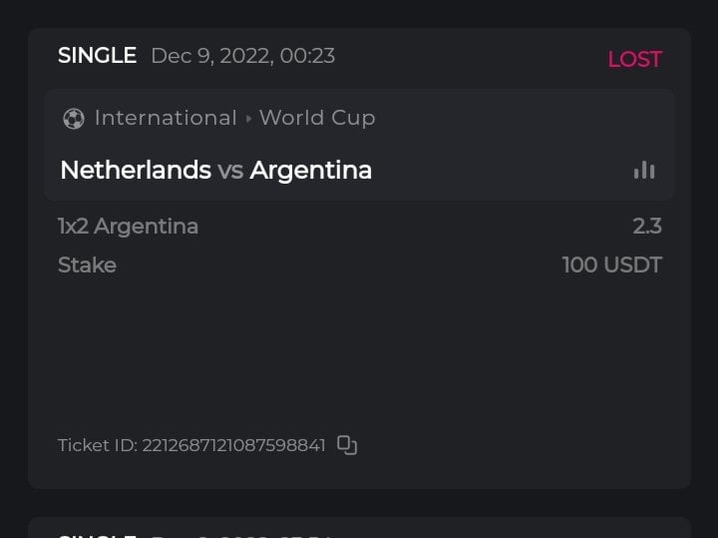The width and height of the screenshot is (718, 538).
Task: Click the Dec 9, 2022 bet date
Action: [242, 56]
